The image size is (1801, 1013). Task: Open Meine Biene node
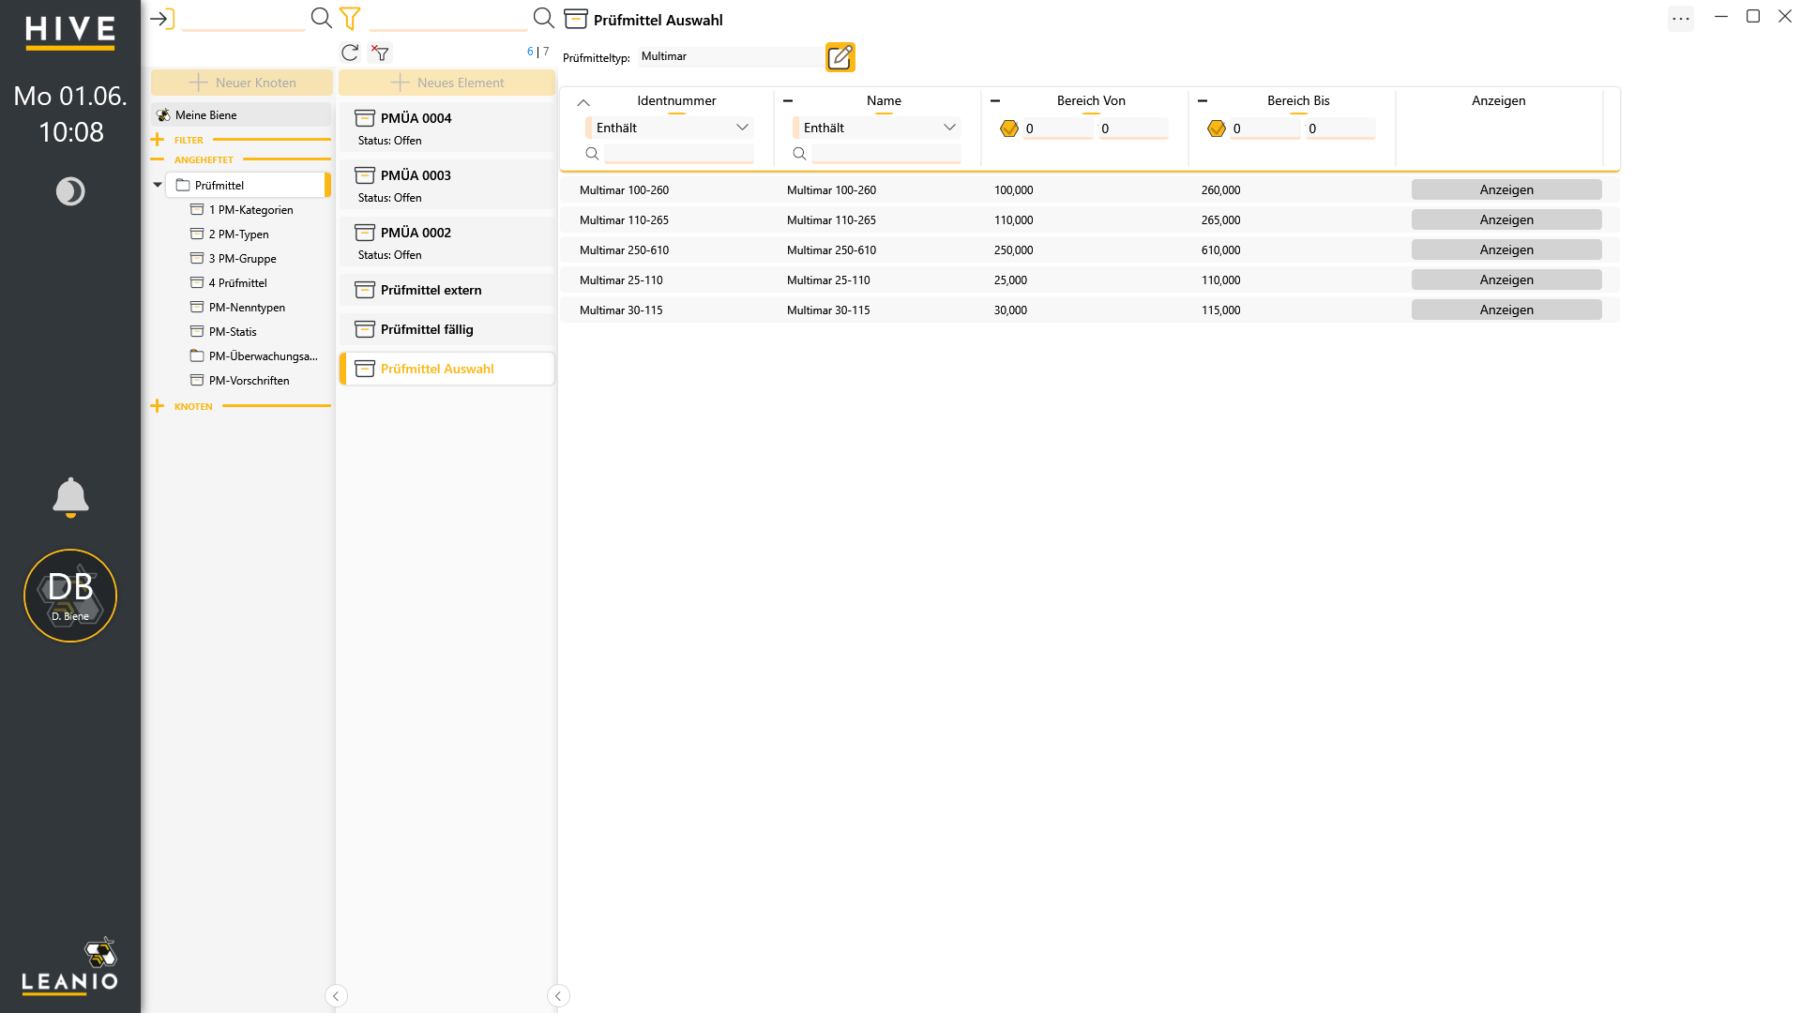[x=241, y=115]
